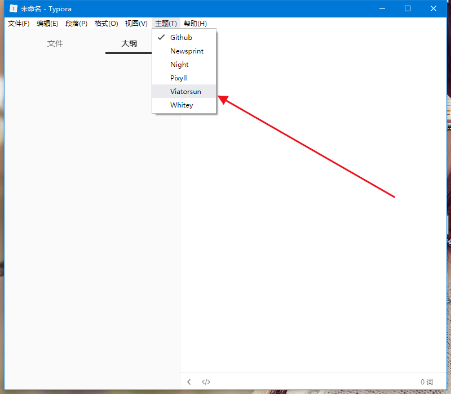Choose the Newsprint theme

(x=184, y=51)
